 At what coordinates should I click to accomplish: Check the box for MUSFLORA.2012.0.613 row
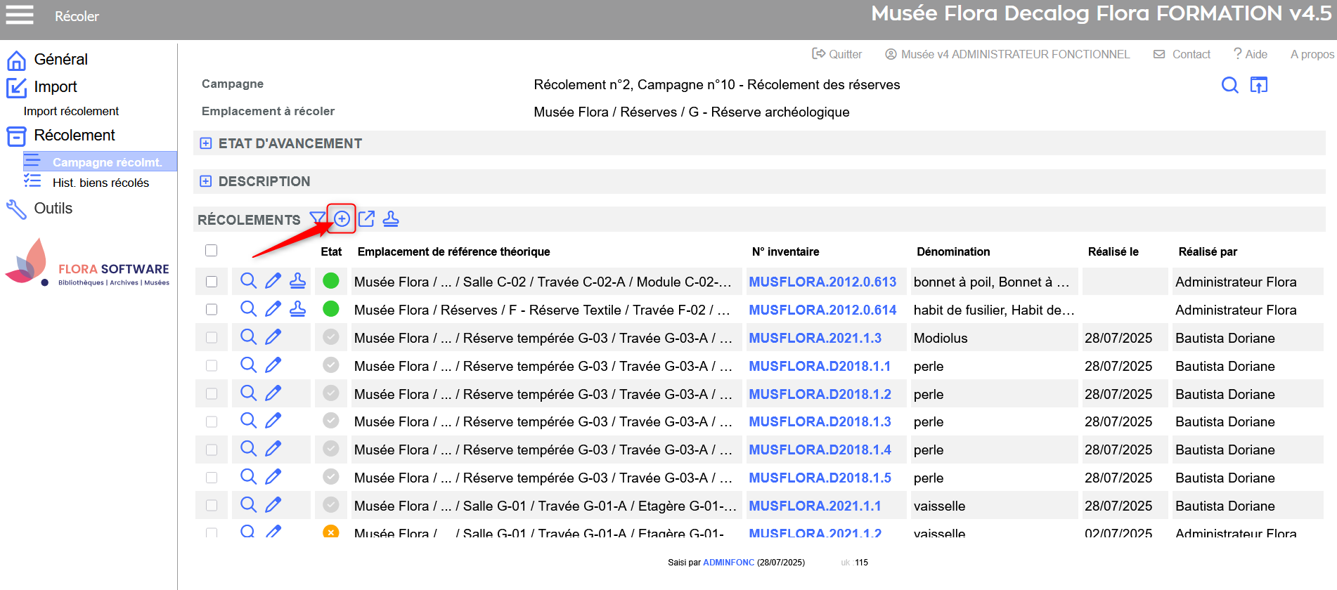211,282
